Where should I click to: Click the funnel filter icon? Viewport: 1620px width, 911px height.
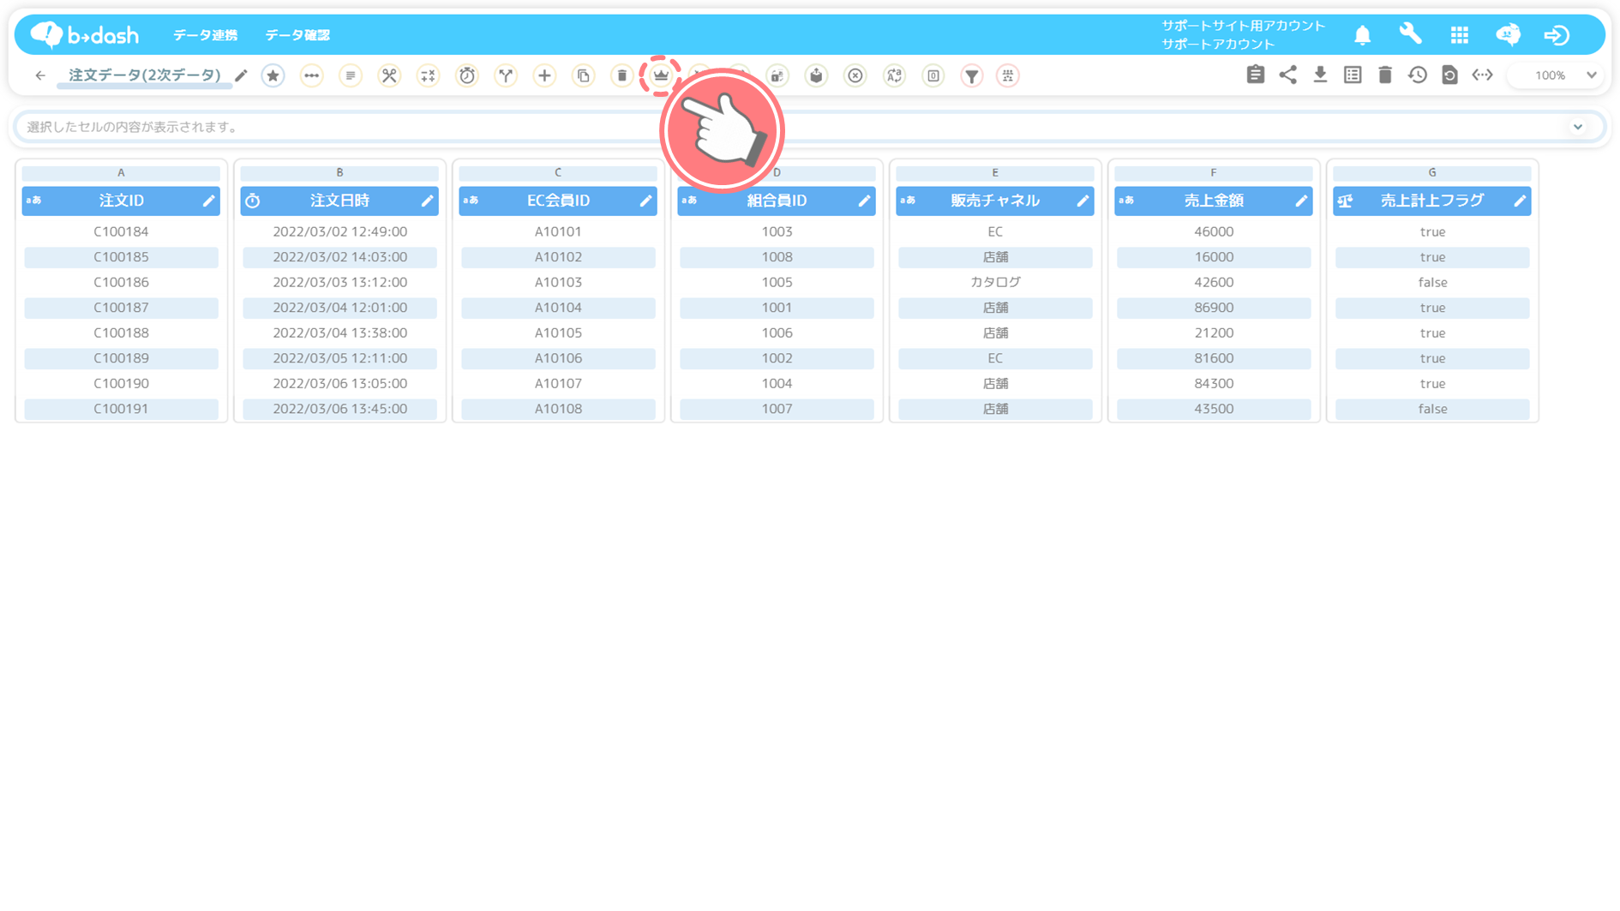tap(972, 75)
